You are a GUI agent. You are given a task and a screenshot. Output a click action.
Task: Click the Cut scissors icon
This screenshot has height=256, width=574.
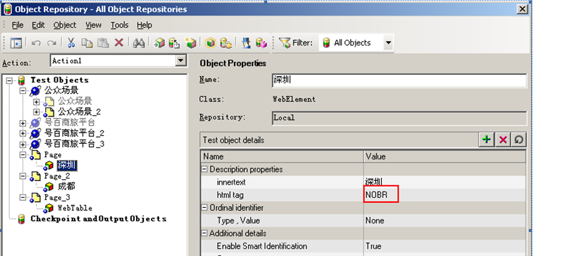point(71,43)
